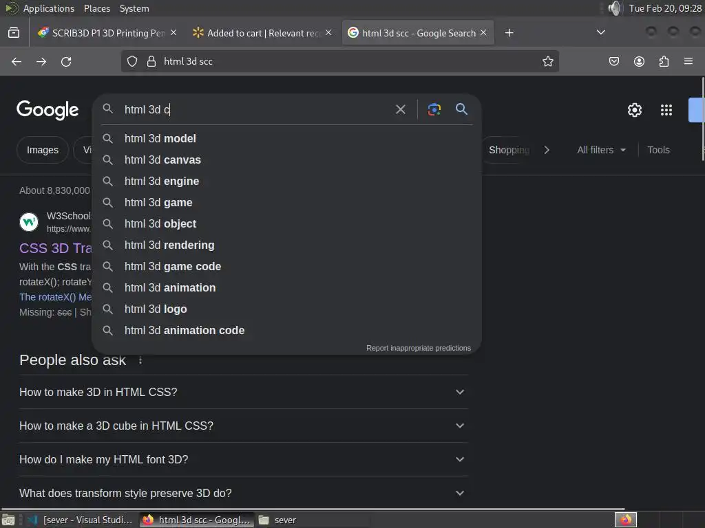
Task: Open the shield tracking protection icon
Action: [x=131, y=61]
